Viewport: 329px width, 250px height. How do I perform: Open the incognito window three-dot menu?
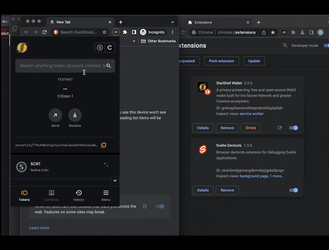173,32
